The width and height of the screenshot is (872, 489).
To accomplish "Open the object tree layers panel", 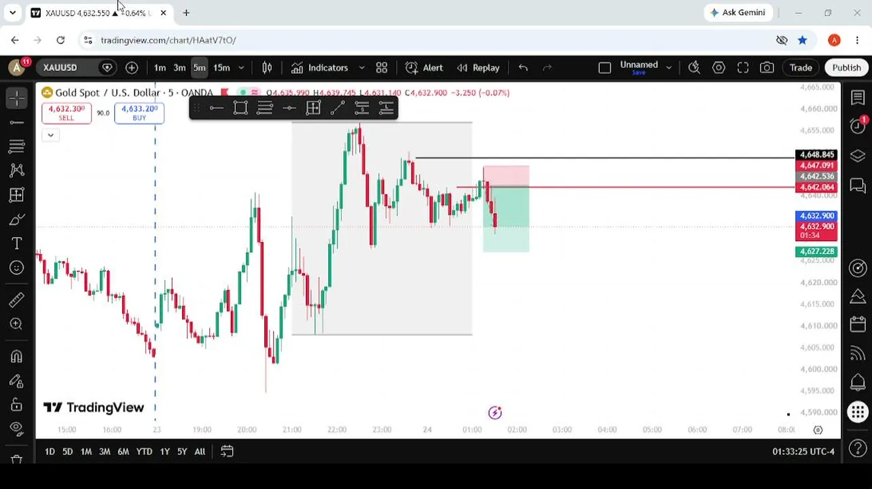I will 858,156.
